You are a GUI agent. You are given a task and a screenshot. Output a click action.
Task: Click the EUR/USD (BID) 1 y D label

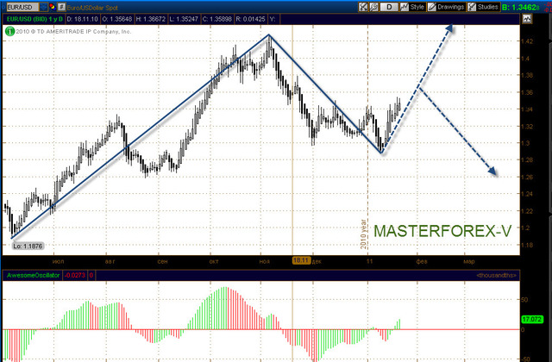34,19
